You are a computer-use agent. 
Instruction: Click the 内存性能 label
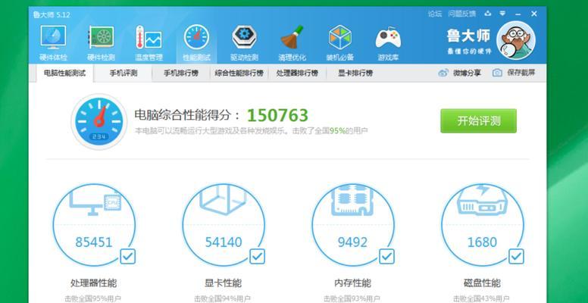pos(353,283)
